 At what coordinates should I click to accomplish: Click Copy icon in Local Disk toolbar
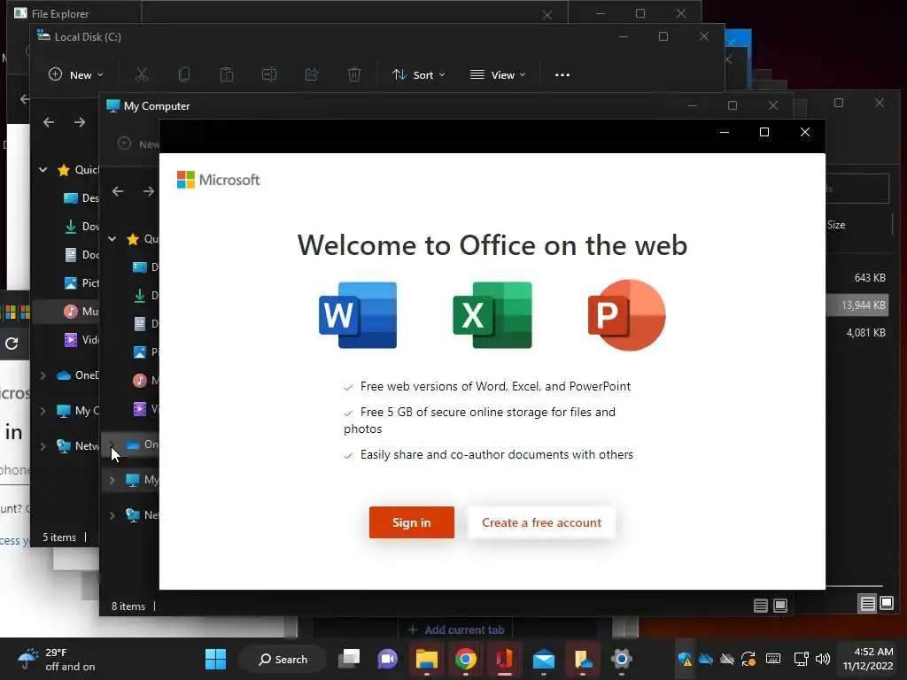click(x=184, y=74)
